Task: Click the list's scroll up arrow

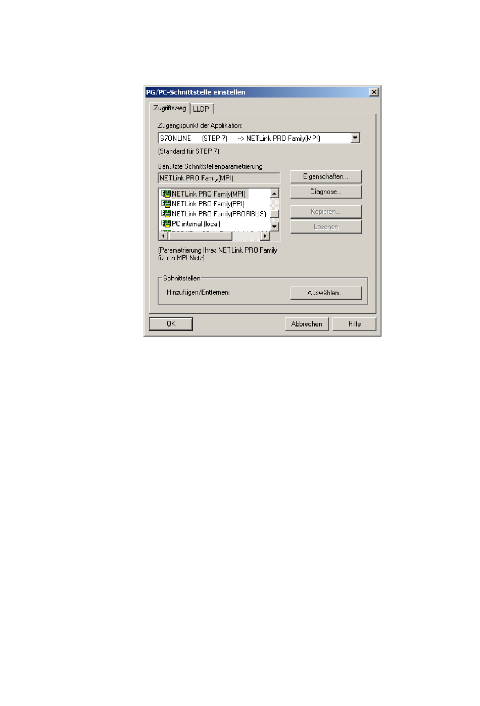Action: pos(274,194)
